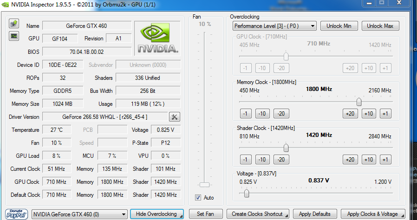Click the vertical Fan speed slider handle
The image size is (417, 220).
tap(204, 185)
